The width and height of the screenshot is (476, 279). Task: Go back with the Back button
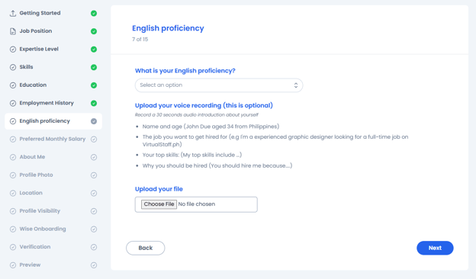(146, 248)
